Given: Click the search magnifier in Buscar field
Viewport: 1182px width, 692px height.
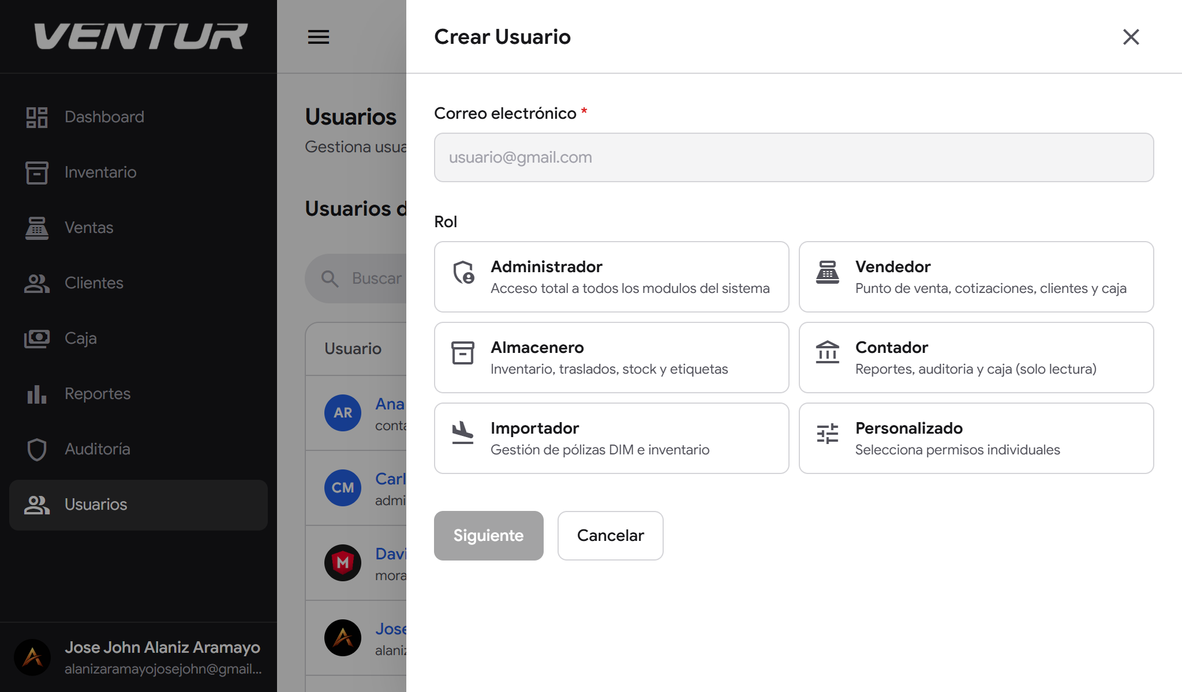Looking at the screenshot, I should point(330,278).
